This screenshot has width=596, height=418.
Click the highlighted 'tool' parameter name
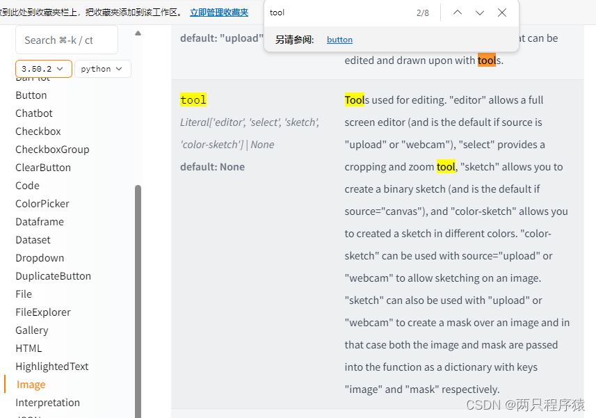(193, 99)
